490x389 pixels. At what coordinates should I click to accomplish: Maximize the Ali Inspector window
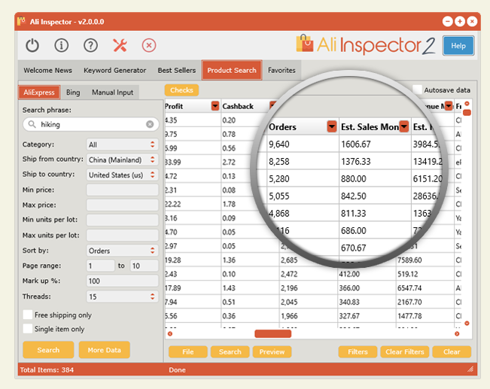point(460,21)
